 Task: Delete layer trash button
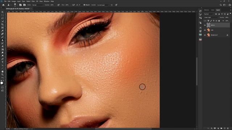228,129
